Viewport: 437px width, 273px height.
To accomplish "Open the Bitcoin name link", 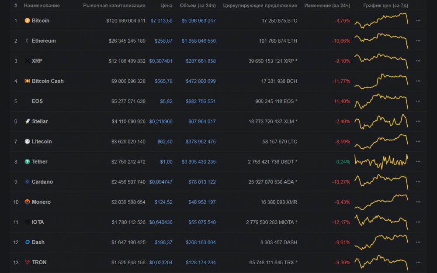I will click(40, 20).
